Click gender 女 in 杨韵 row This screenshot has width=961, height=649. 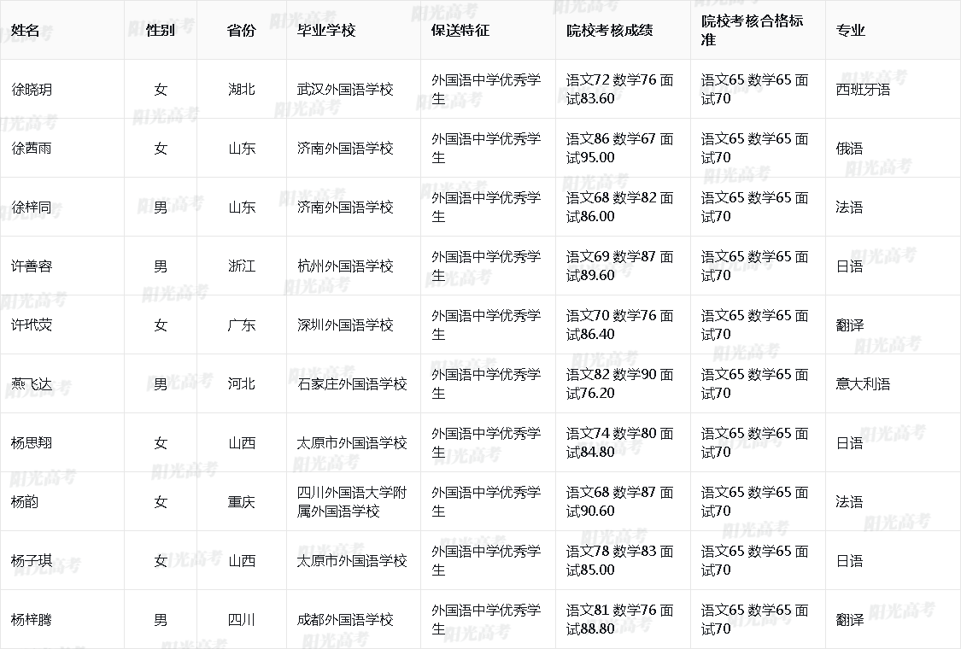coord(161,502)
